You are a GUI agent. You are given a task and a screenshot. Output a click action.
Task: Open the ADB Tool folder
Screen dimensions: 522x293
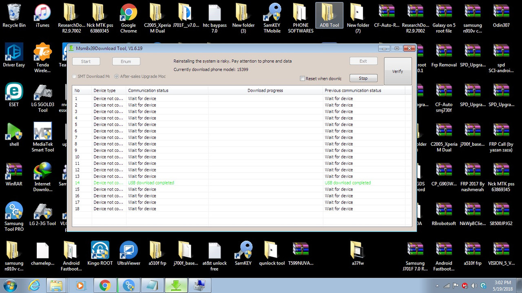pyautogui.click(x=329, y=16)
